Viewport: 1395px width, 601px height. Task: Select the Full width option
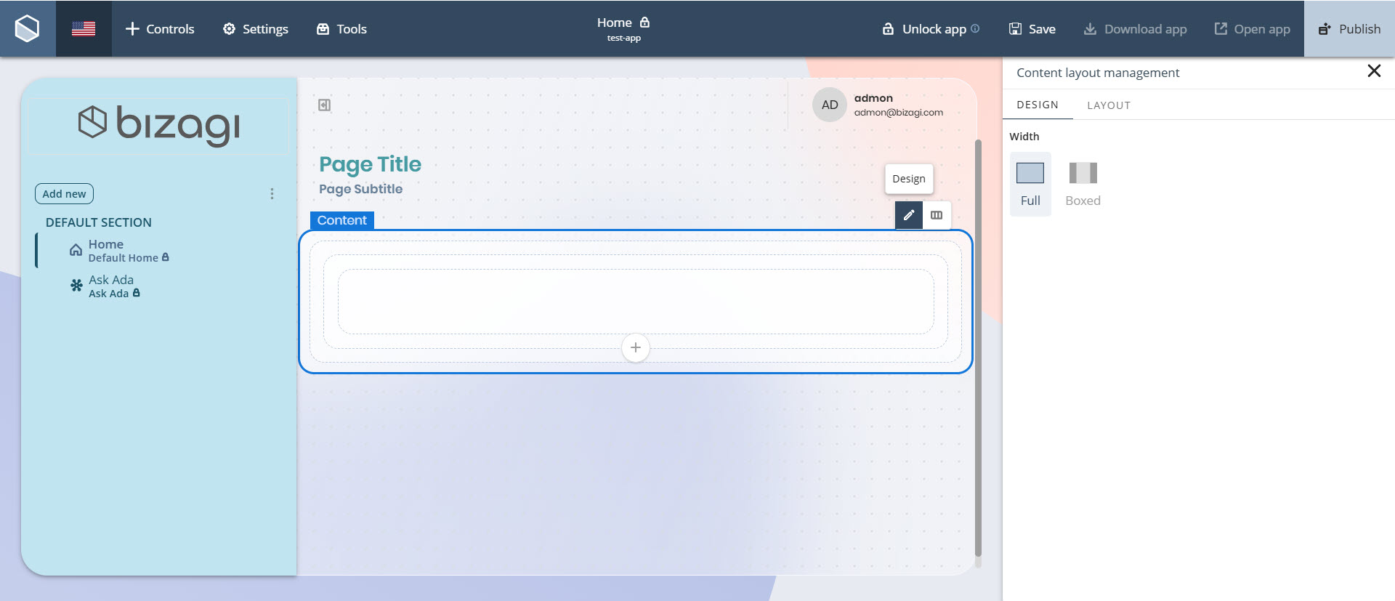(x=1030, y=183)
